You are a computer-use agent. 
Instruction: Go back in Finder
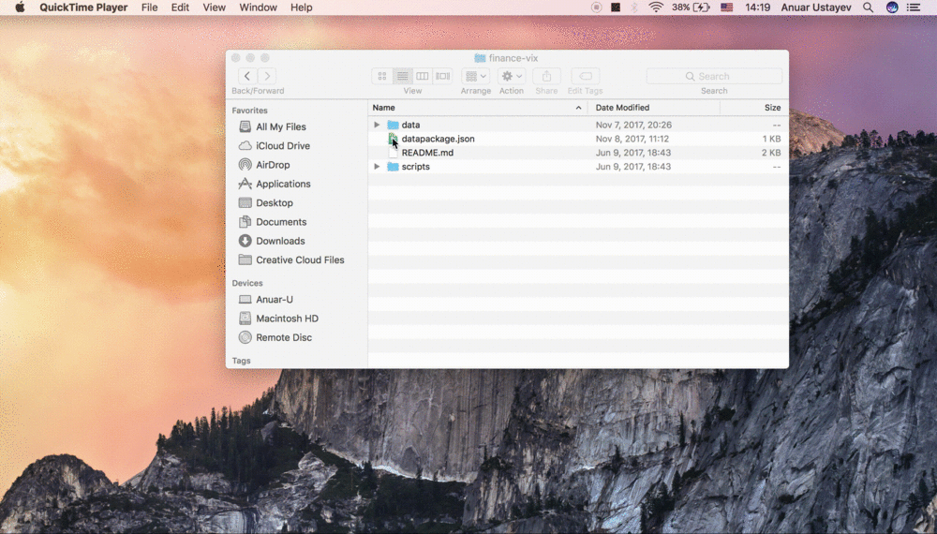tap(246, 76)
